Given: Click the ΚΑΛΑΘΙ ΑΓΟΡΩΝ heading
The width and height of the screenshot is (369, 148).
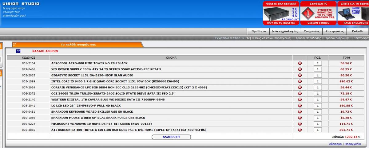Looking at the screenshot, I should [45, 51].
